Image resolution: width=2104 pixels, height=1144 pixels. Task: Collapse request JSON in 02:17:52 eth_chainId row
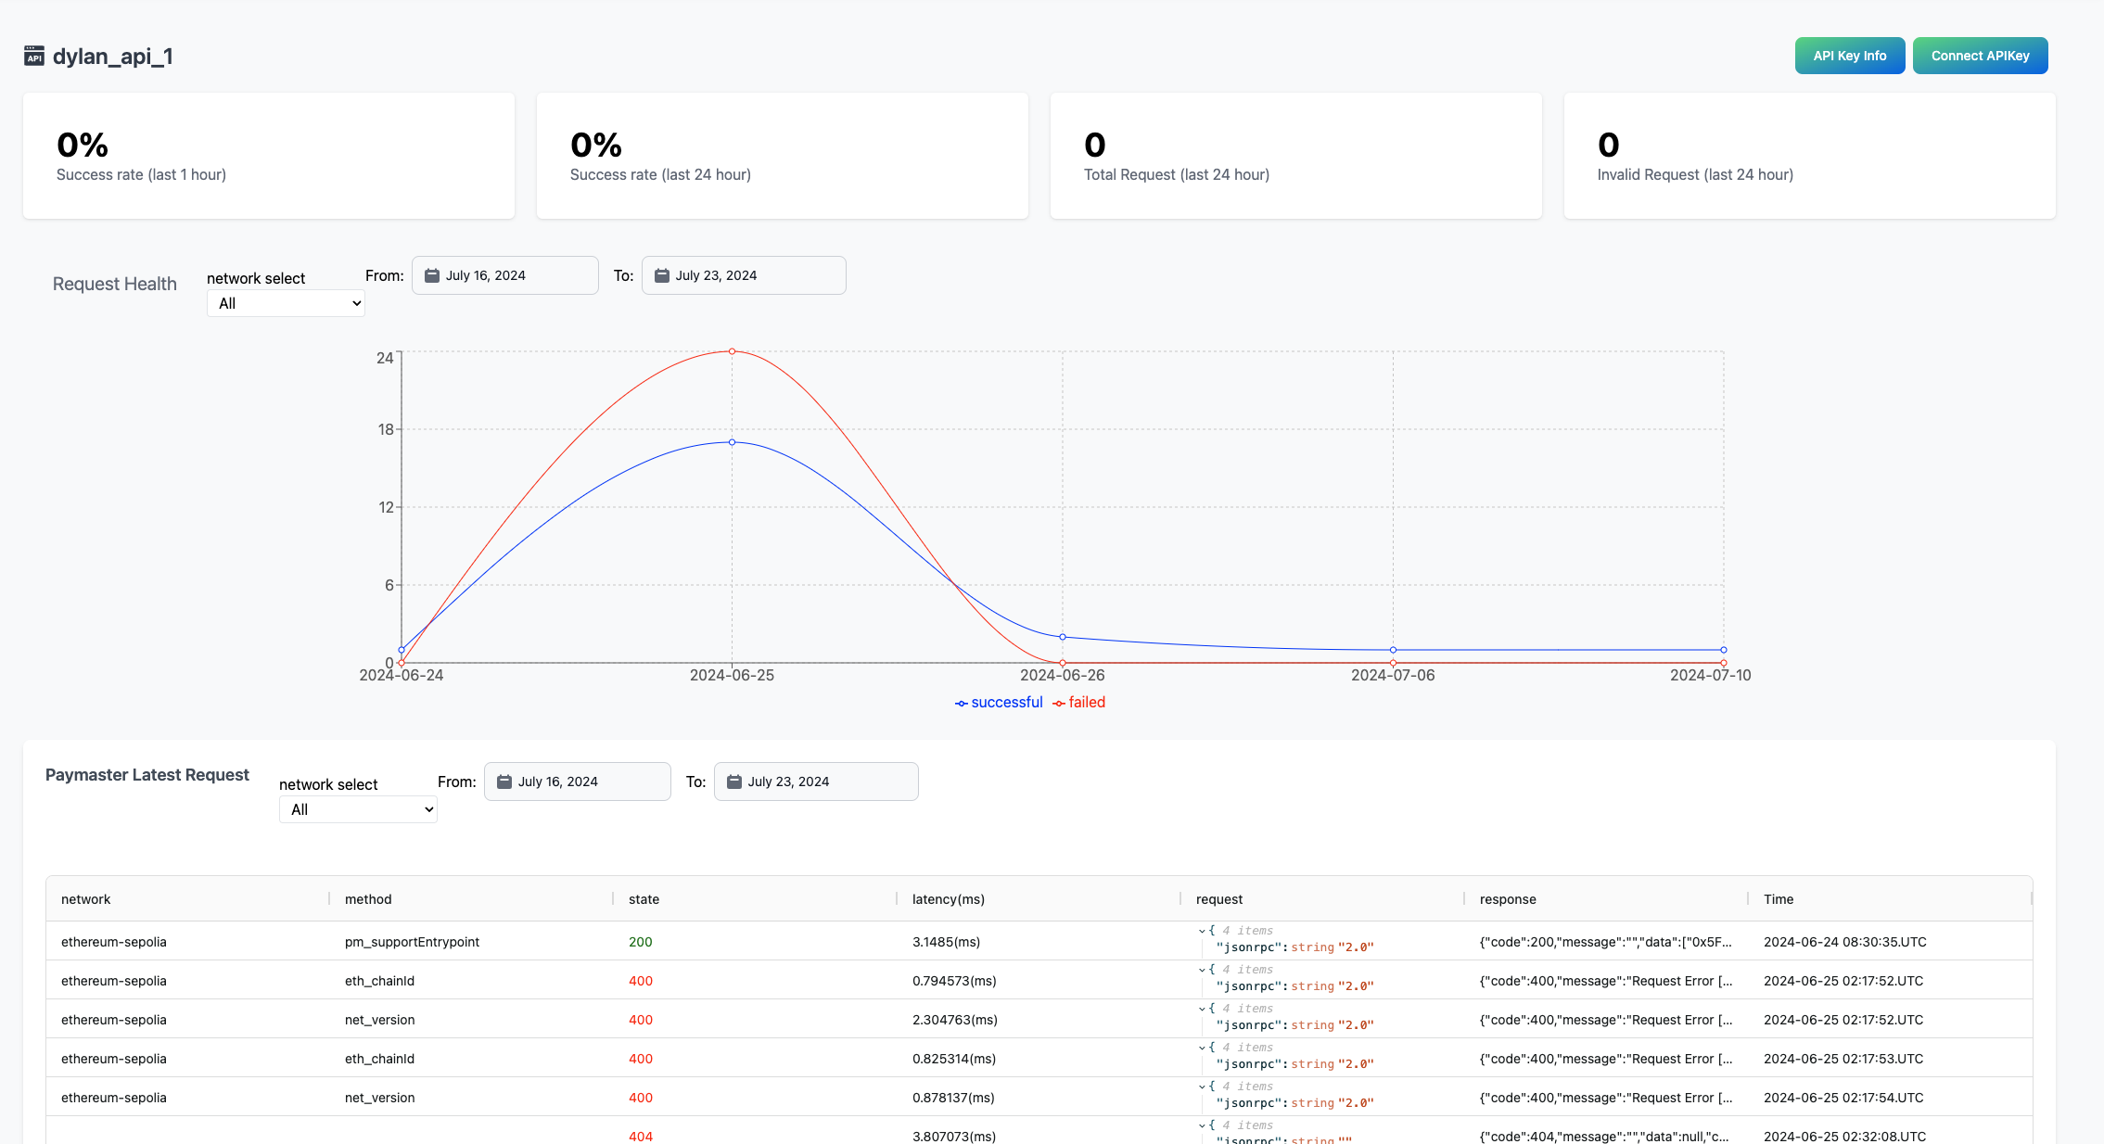pos(1202,970)
